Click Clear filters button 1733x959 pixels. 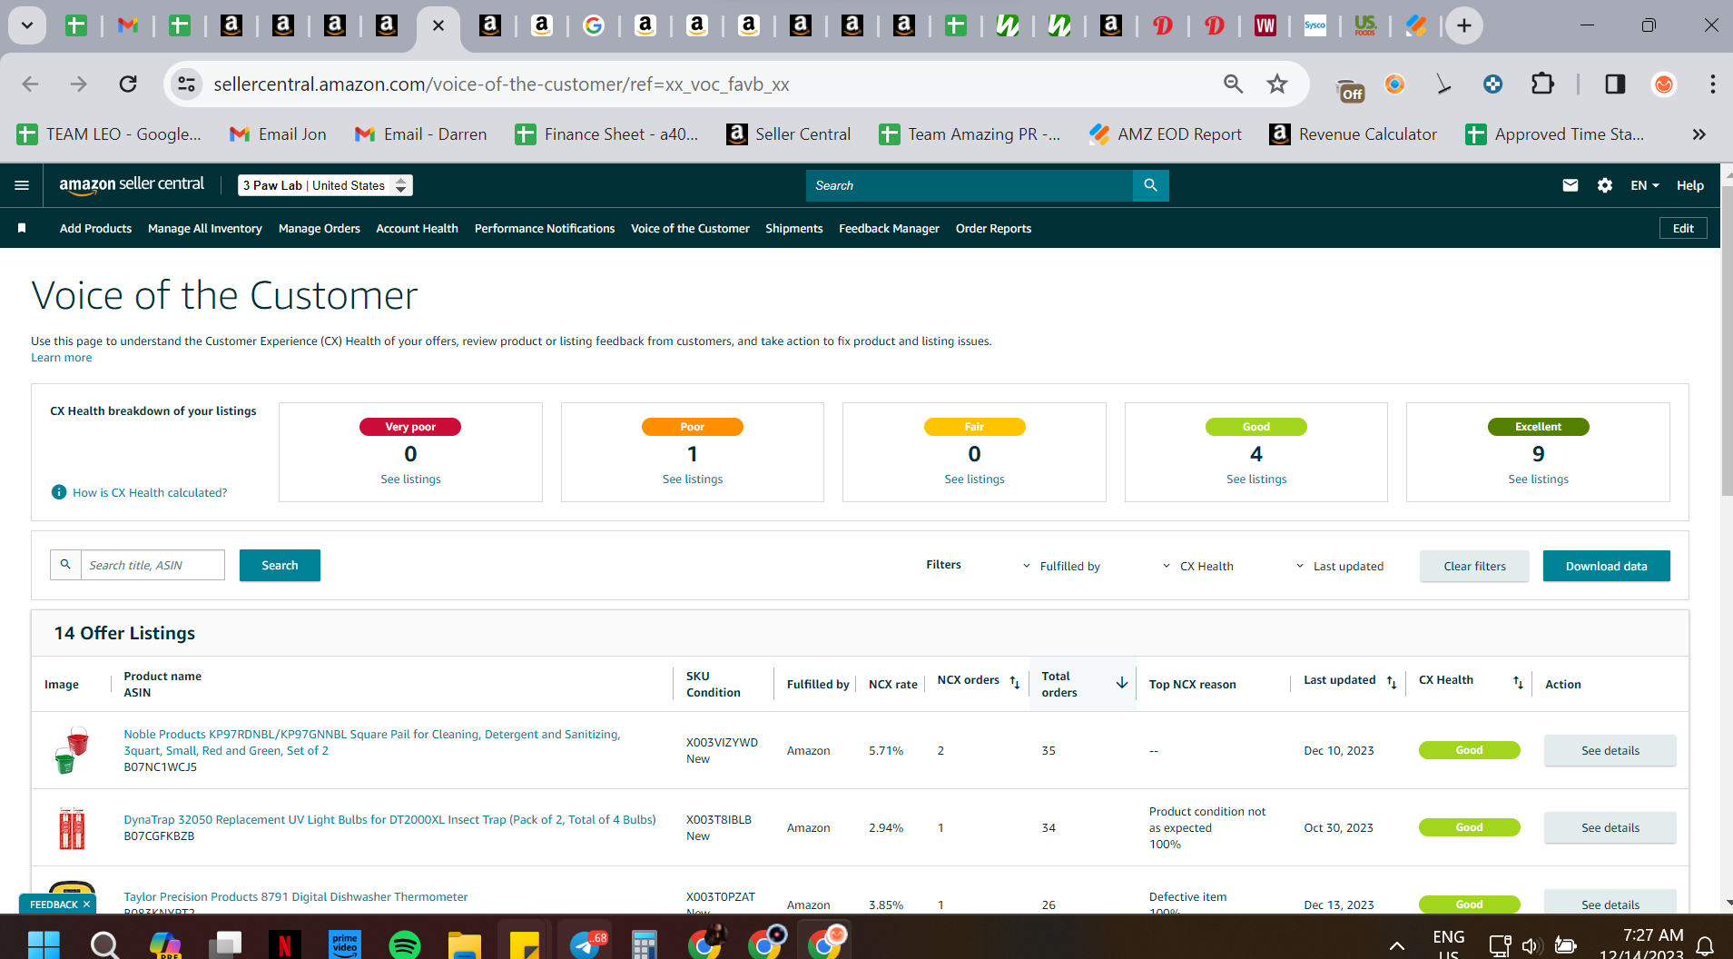1474,566
